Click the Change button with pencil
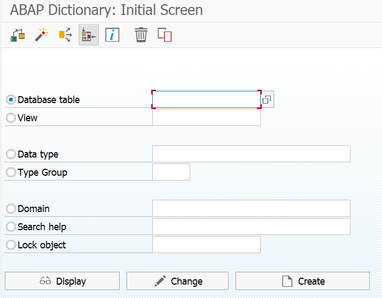 pos(177,281)
